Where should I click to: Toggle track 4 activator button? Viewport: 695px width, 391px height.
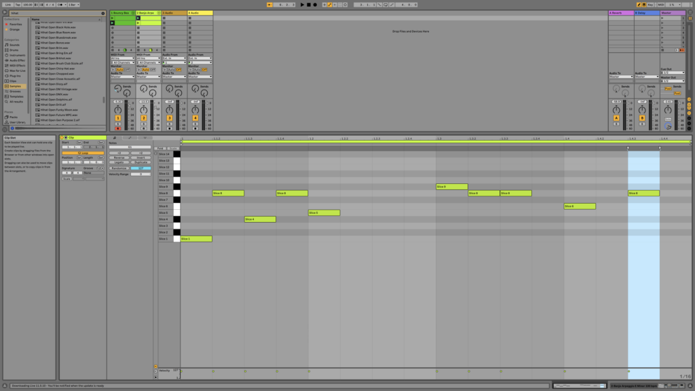point(195,118)
